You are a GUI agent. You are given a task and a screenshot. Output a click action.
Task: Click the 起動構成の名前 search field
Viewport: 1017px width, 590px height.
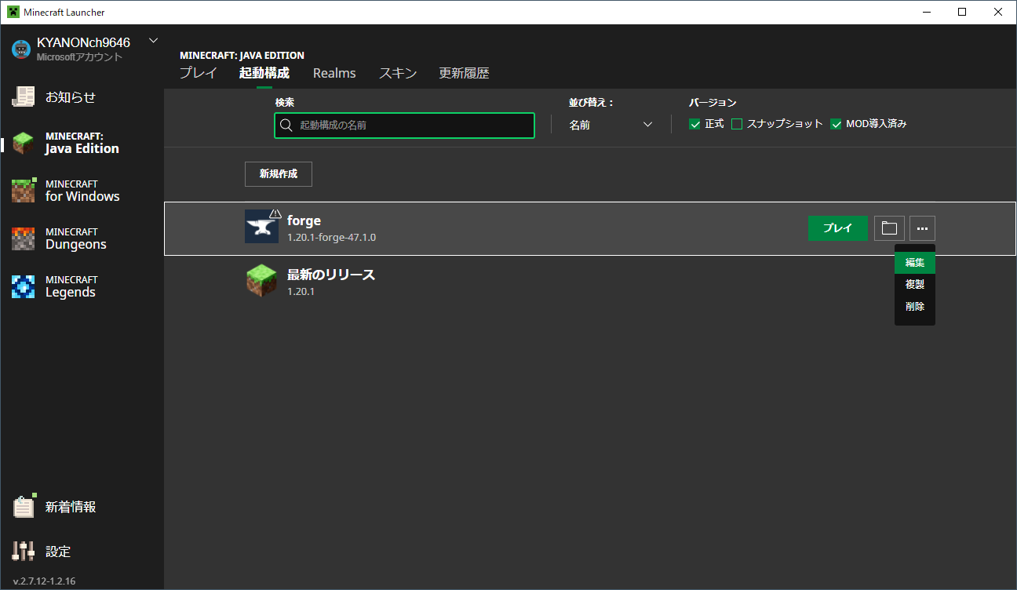(x=404, y=126)
